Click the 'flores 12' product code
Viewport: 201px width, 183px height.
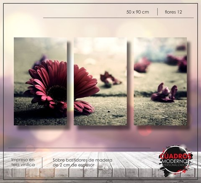click(173, 12)
